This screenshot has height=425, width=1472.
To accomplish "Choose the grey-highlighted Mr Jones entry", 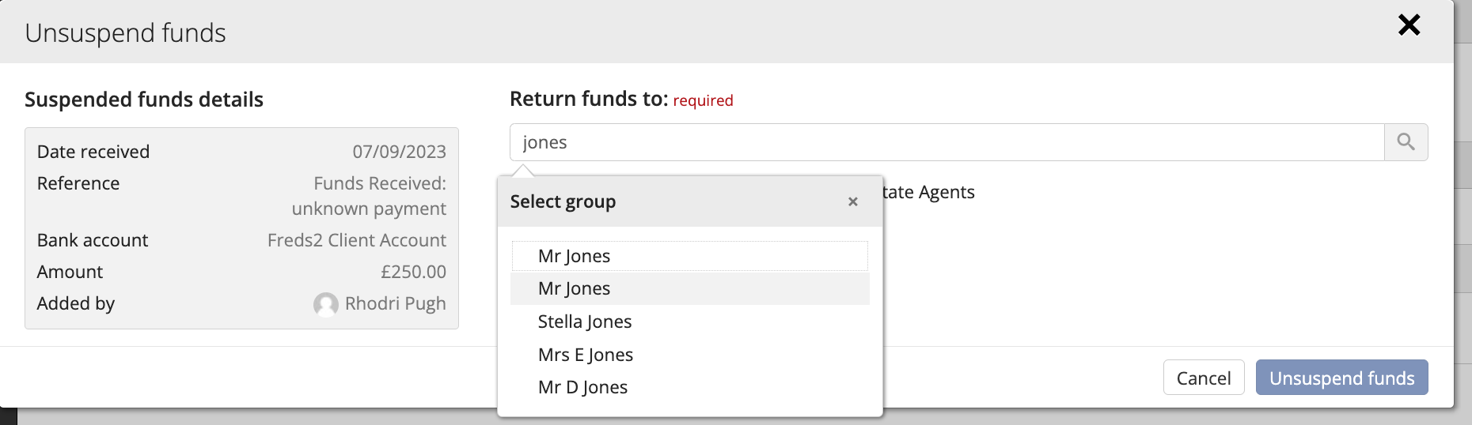I will click(690, 288).
